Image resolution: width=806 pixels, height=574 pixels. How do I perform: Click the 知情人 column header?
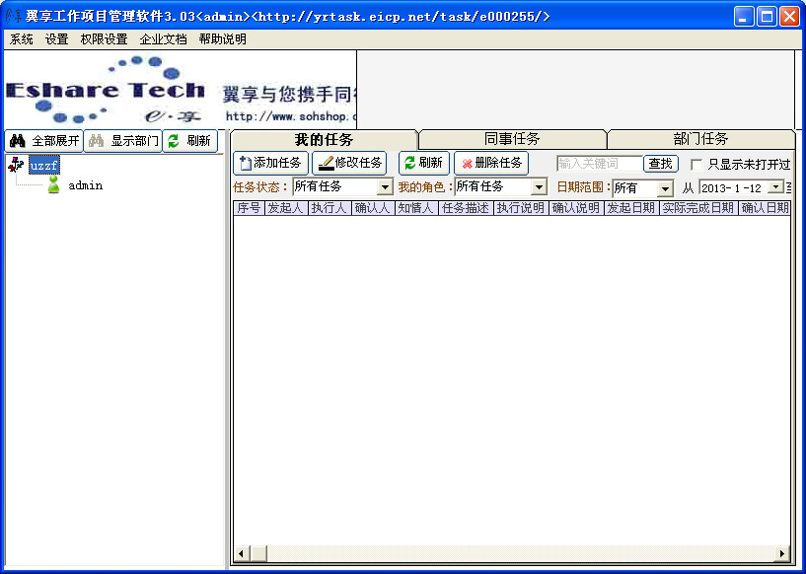(416, 208)
